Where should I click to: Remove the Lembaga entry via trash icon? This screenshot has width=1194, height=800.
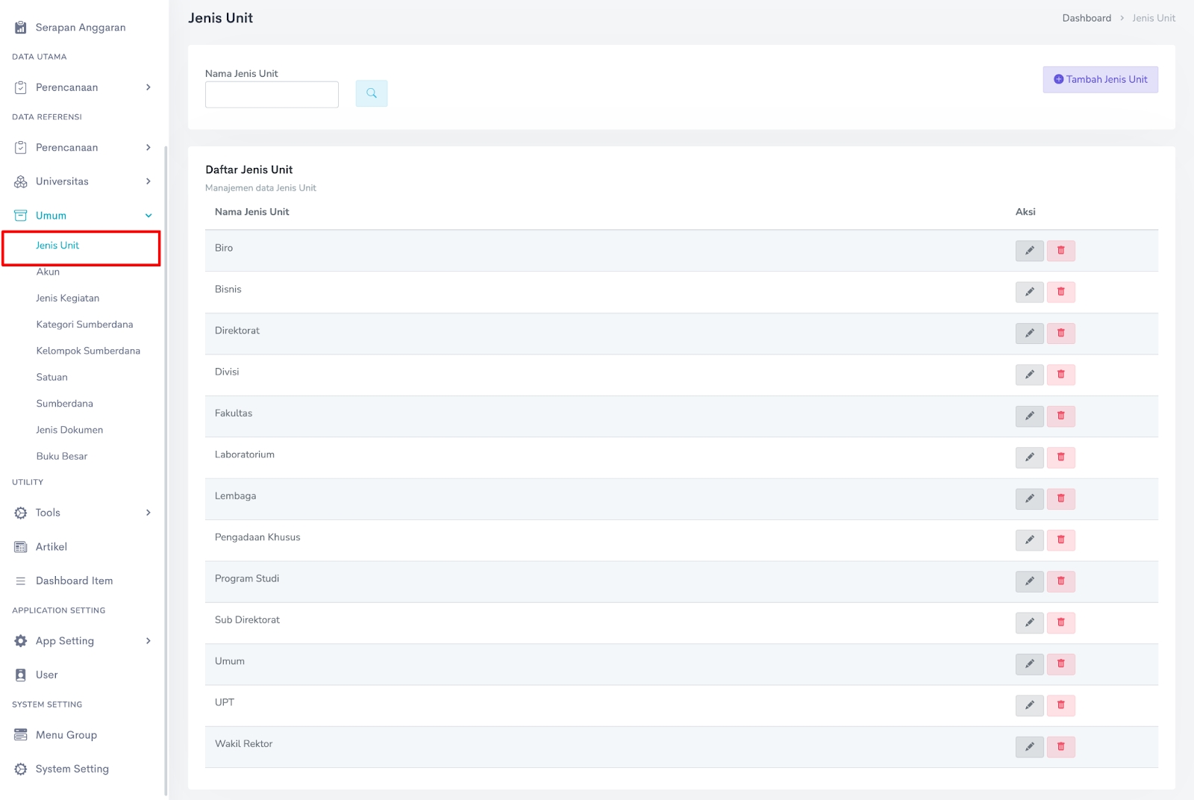(1060, 499)
